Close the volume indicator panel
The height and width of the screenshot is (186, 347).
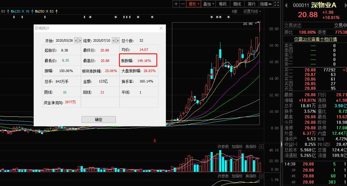click(x=261, y=147)
